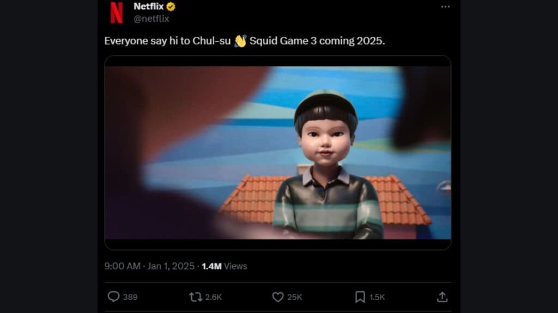Screen dimensions: 558x313
Task: Click the waving hand emoji in tweet
Action: 240,41
